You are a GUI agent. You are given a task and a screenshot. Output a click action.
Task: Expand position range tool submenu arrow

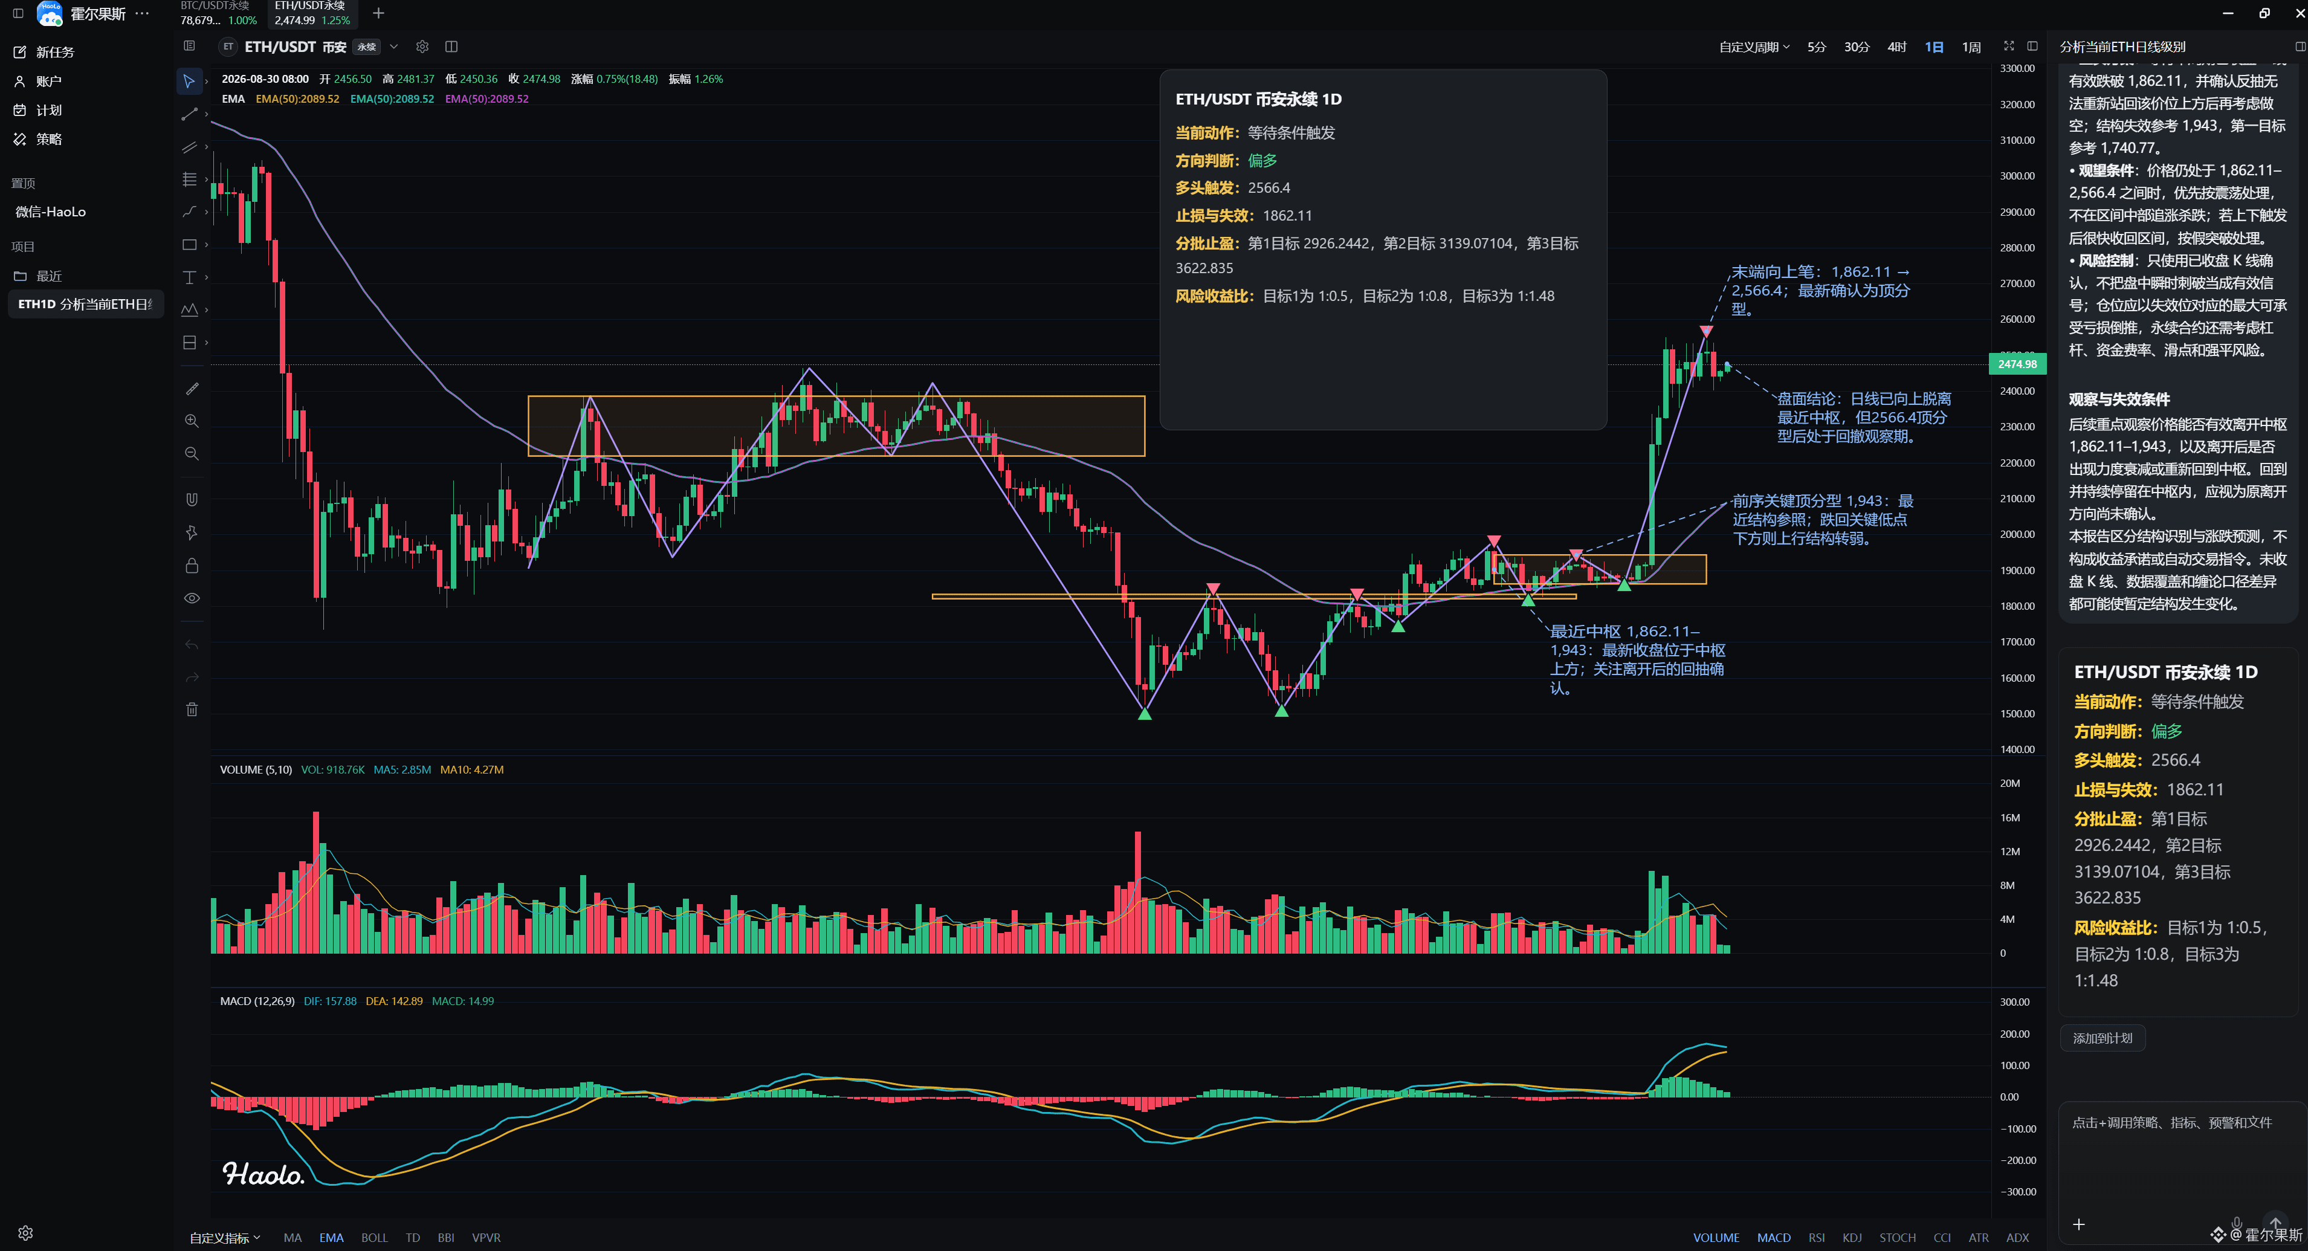point(206,342)
